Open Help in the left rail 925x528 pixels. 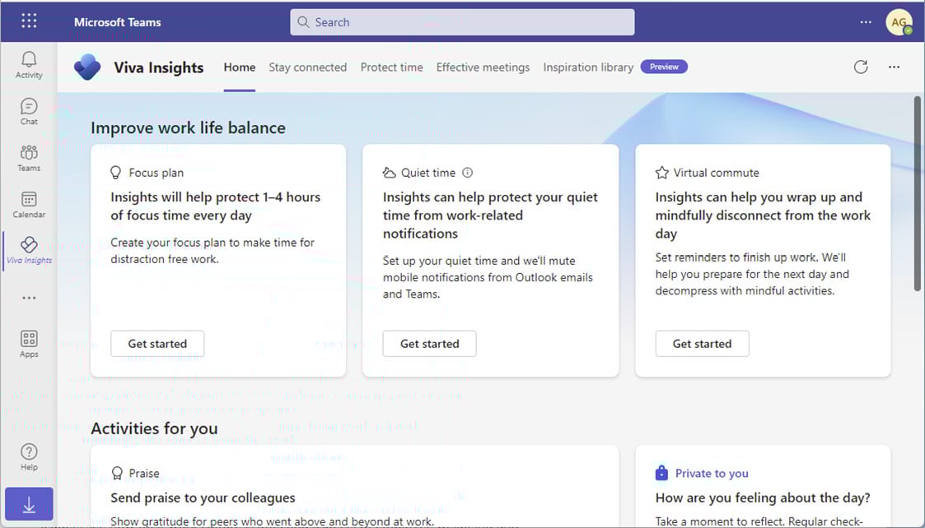(x=29, y=457)
